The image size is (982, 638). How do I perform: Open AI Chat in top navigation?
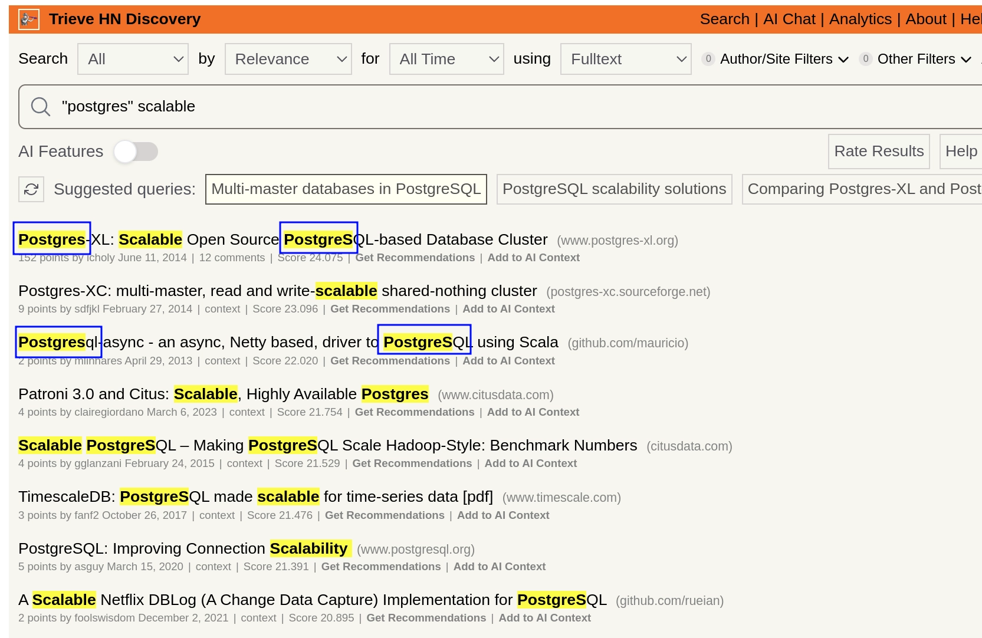click(x=790, y=19)
